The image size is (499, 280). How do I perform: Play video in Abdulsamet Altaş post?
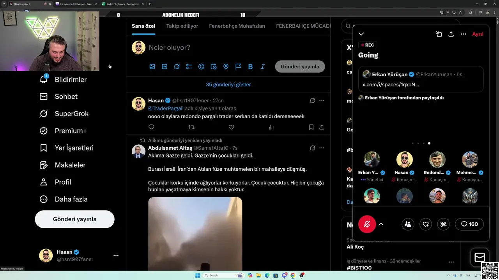195,234
